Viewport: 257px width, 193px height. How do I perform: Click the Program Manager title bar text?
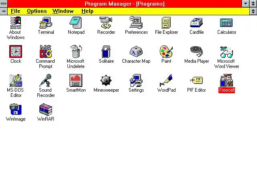[124, 4]
